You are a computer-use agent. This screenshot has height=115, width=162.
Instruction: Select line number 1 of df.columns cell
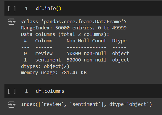point(26,91)
